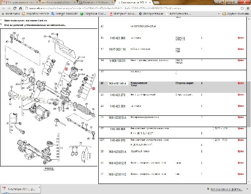The width and height of the screenshot is (251, 194).
Task: Close the download bar
Action: coord(248,189)
